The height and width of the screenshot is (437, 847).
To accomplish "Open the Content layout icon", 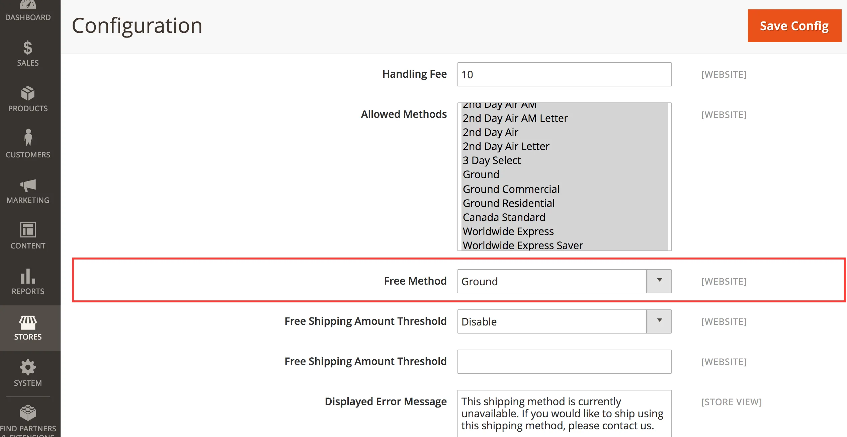I will click(x=28, y=230).
